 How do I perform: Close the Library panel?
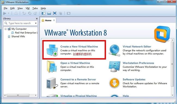37,19
